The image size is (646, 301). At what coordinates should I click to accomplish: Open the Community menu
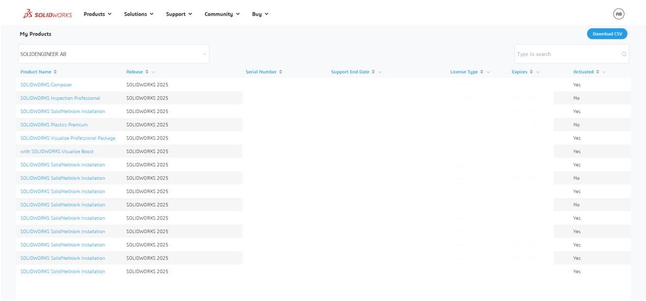pyautogui.click(x=222, y=14)
